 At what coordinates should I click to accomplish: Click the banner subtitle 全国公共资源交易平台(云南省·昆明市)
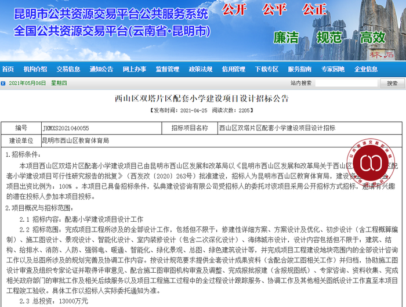(x=112, y=31)
